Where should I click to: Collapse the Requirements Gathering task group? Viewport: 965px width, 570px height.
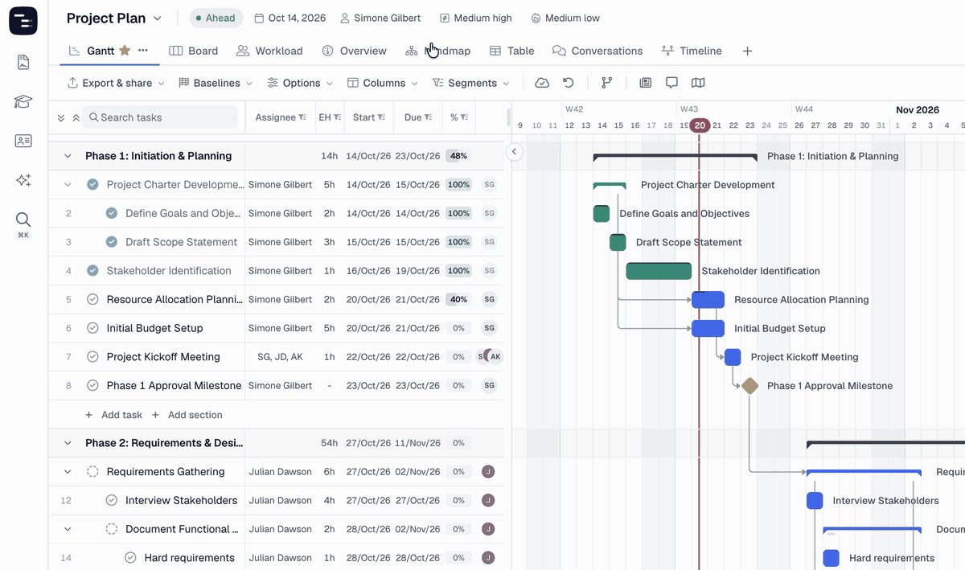pyautogui.click(x=68, y=472)
